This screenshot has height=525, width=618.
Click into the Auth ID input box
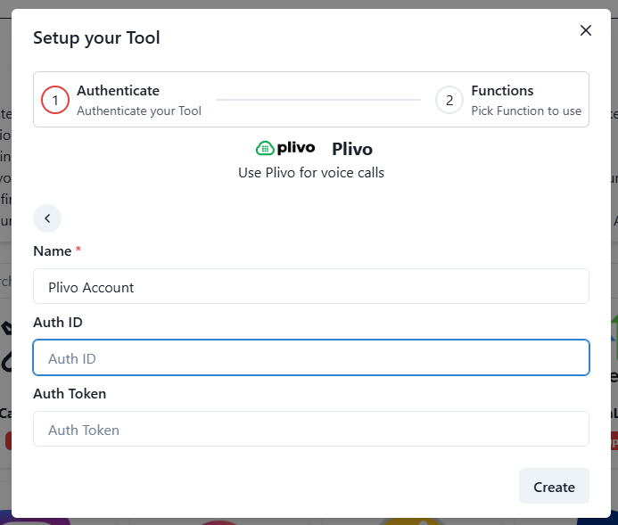point(311,358)
